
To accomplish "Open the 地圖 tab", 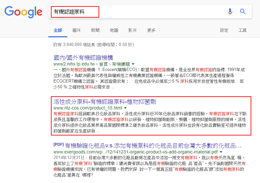I will (x=114, y=30).
